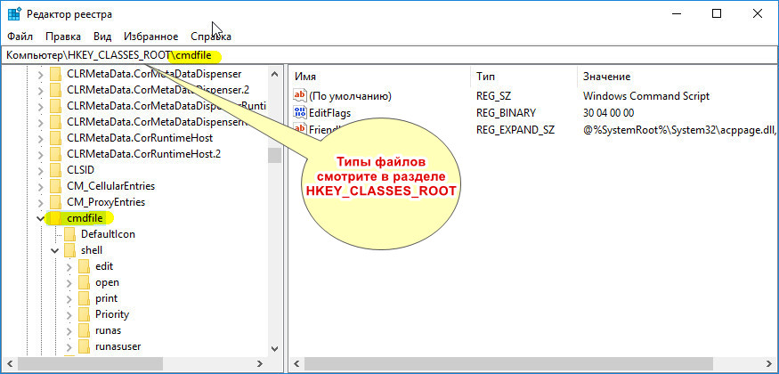Expand the CLSID key
Screen dimensions: 779x374
40,170
